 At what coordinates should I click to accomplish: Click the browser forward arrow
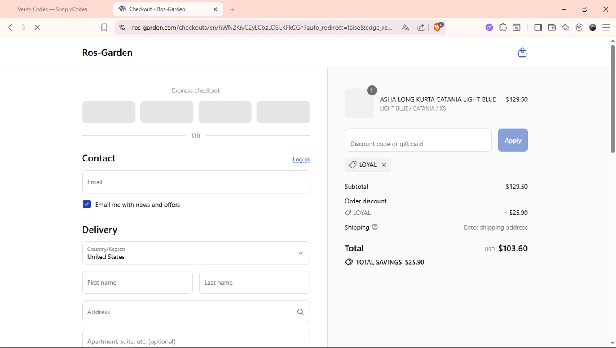pos(24,28)
